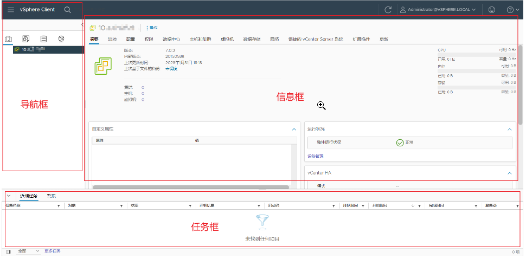Click the virtual machine count value
This screenshot has height=259, width=526.
click(143, 100)
